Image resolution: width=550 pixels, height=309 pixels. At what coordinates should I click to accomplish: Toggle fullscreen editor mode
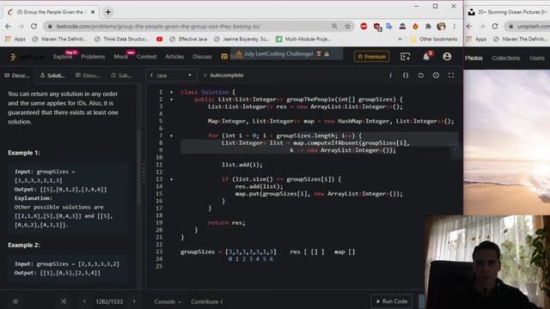451,76
